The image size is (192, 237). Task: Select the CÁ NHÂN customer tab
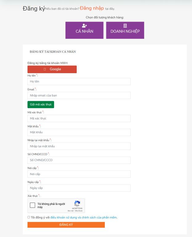pos(84,30)
